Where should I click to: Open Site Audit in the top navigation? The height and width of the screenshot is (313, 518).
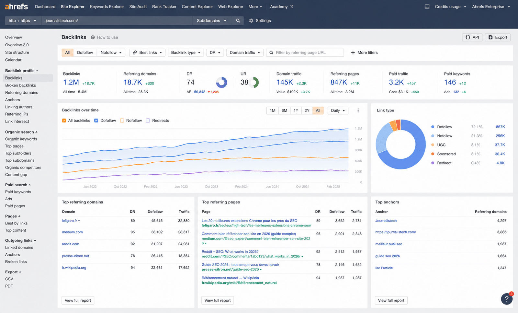138,6
